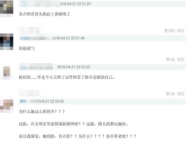This screenshot has height=144, width=193.
Task: Click comment text 从合照看块头快赶上黄晓明了
Action: (44, 14)
